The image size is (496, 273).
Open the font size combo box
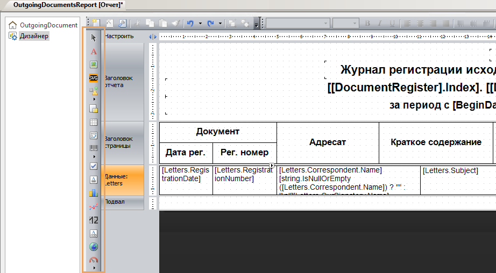pos(345,24)
